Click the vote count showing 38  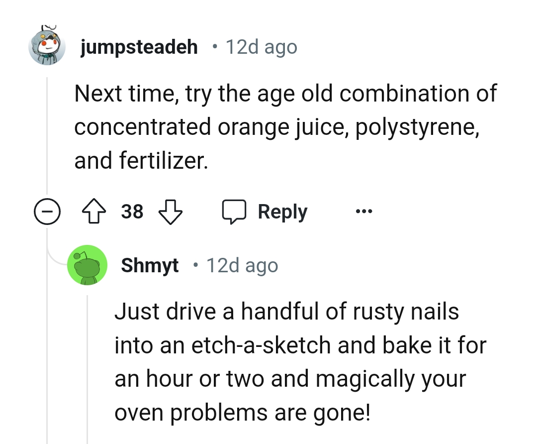pyautogui.click(x=132, y=211)
